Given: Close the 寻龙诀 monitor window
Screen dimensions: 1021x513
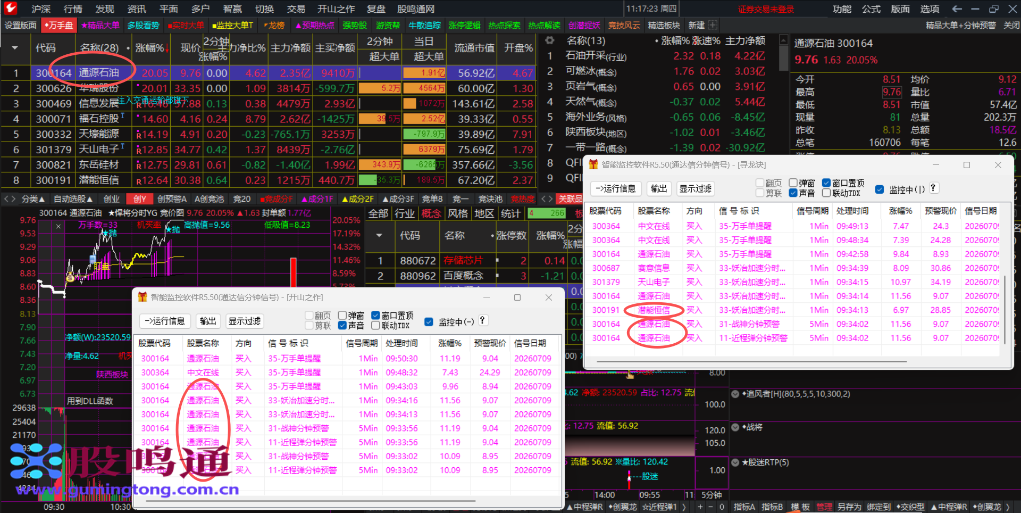Looking at the screenshot, I should 998,165.
